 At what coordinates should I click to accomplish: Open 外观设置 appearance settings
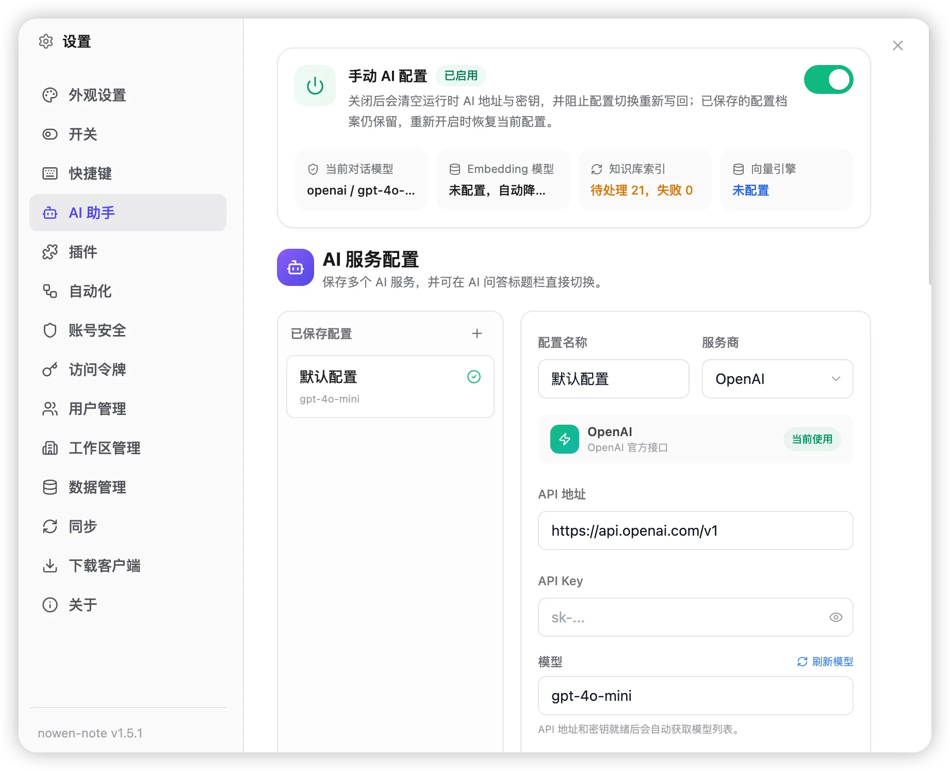tap(127, 95)
